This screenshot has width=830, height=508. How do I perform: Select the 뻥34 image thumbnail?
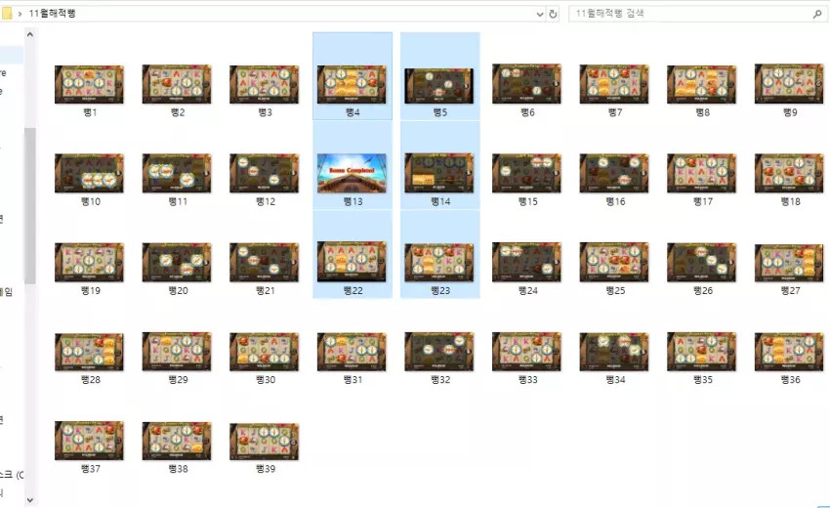(x=614, y=351)
